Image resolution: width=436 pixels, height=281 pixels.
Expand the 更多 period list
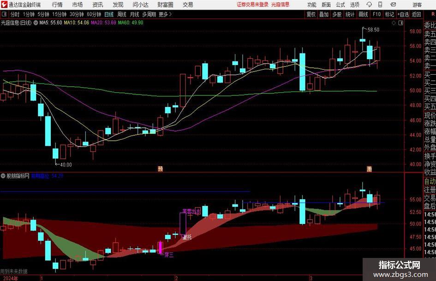165,14
